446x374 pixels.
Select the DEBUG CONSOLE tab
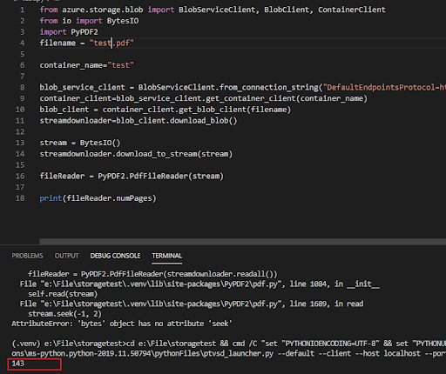[x=115, y=256]
